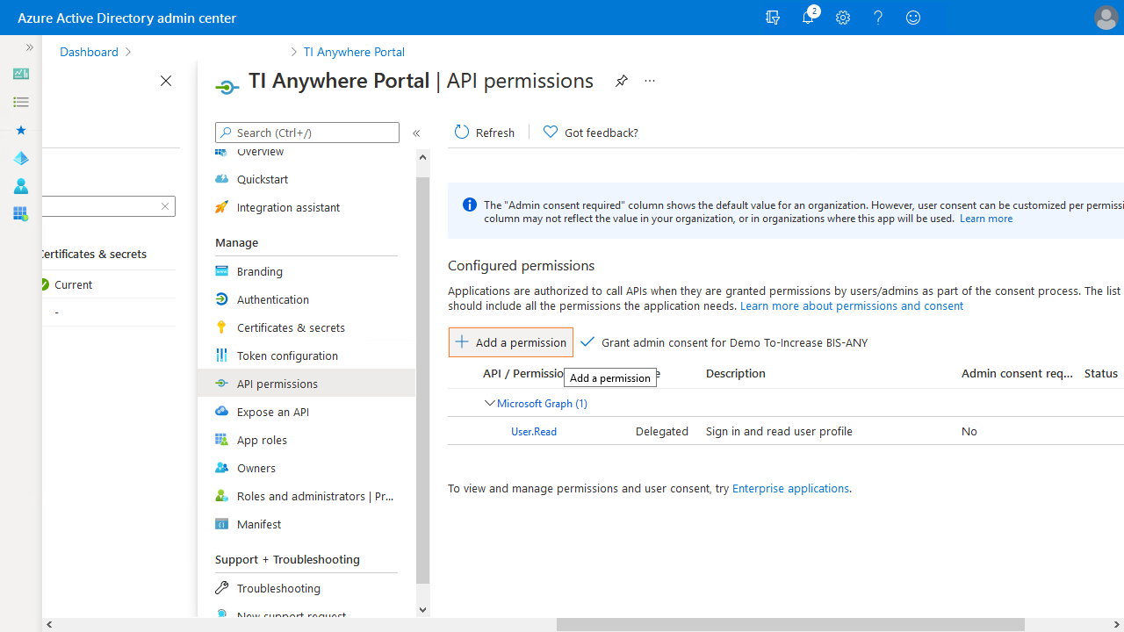Screen dimensions: 1124x632
Task: Close the left blade with X
Action: [x=166, y=81]
